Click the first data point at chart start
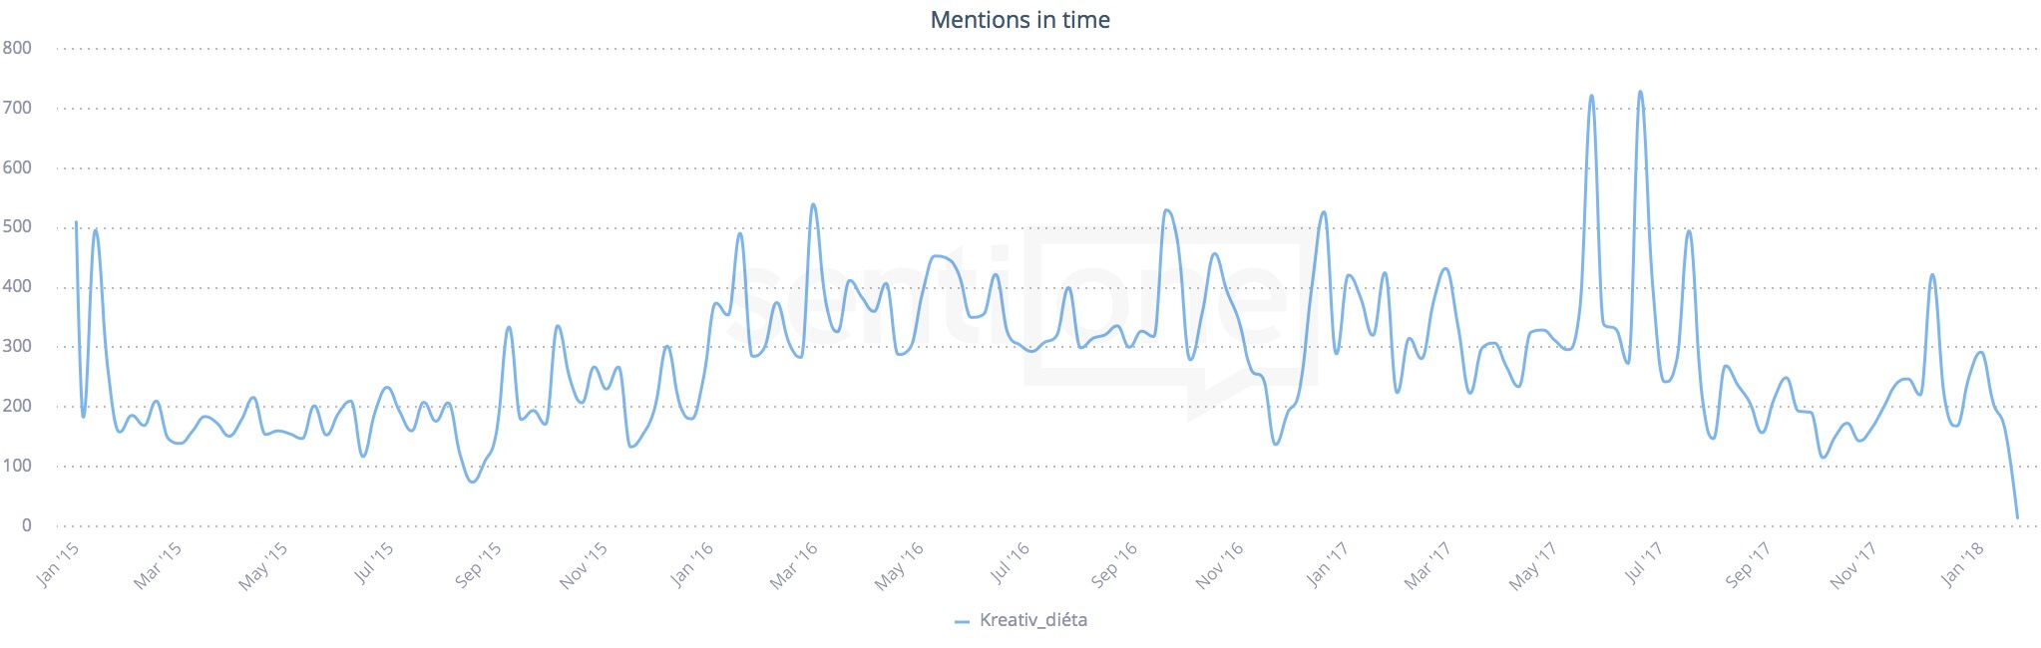This screenshot has width=2041, height=648. tap(76, 222)
